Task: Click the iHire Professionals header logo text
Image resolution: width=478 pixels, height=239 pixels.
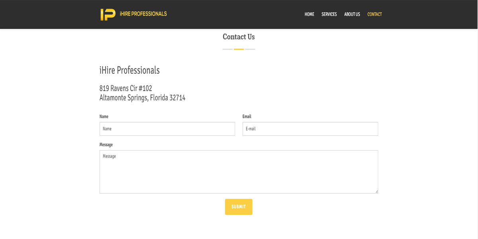Action: pyautogui.click(x=143, y=14)
